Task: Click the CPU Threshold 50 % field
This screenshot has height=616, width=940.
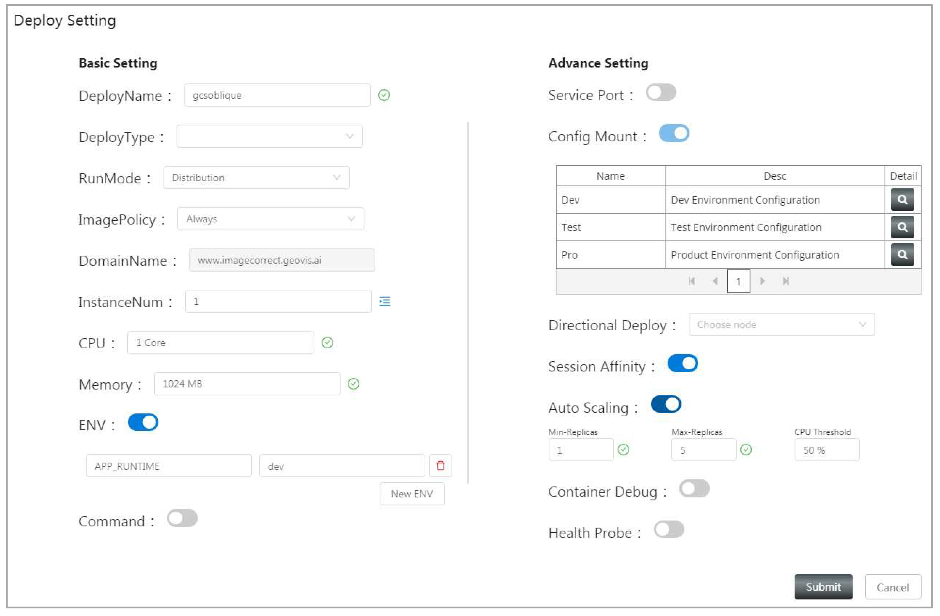Action: click(x=827, y=450)
